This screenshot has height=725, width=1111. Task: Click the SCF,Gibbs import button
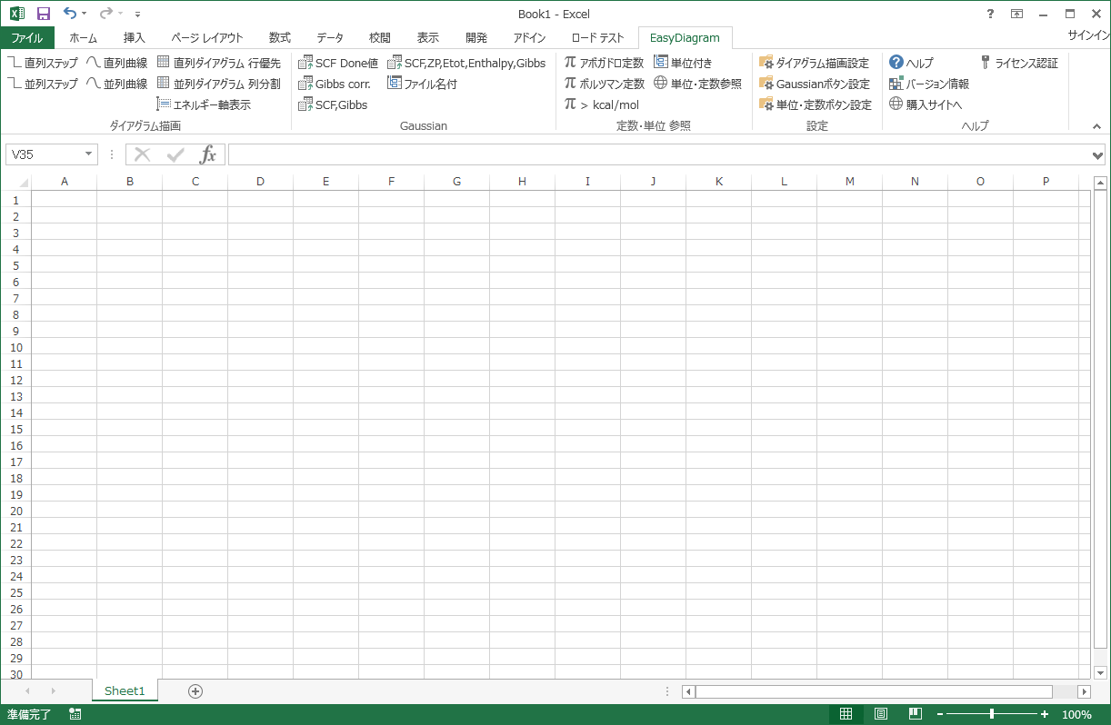pyautogui.click(x=333, y=104)
